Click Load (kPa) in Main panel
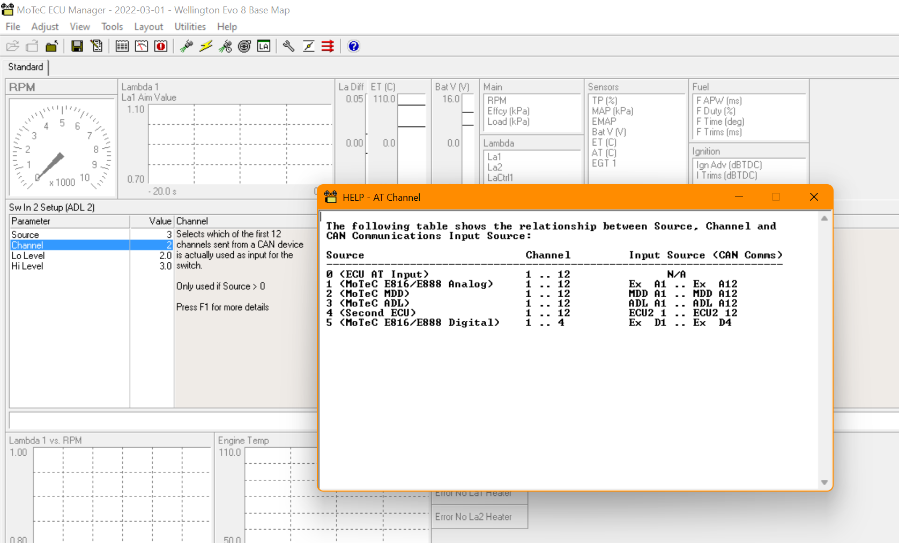 [508, 122]
